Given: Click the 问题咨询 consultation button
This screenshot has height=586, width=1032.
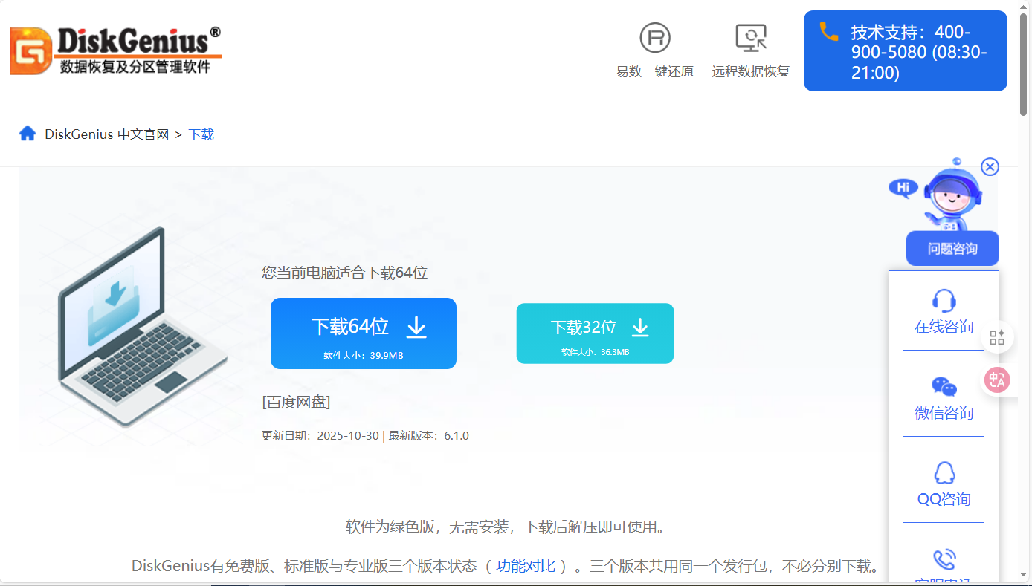Looking at the screenshot, I should [952, 248].
